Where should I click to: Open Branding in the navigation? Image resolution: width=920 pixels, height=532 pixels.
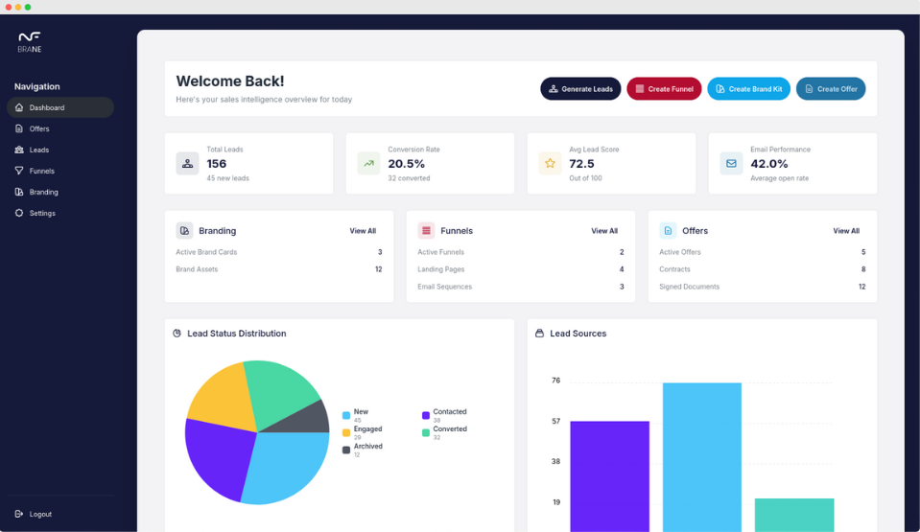pyautogui.click(x=59, y=192)
